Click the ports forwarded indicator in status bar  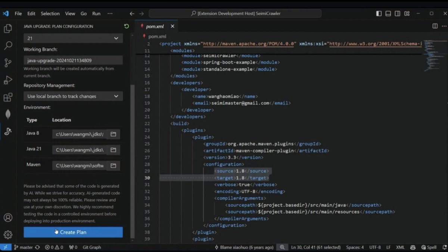point(73,247)
